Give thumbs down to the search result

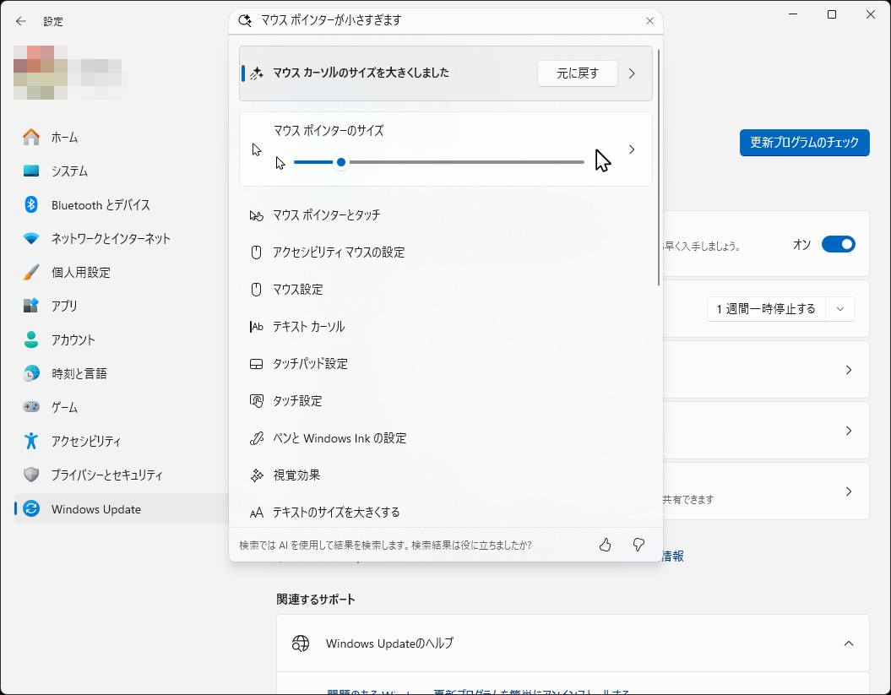638,545
